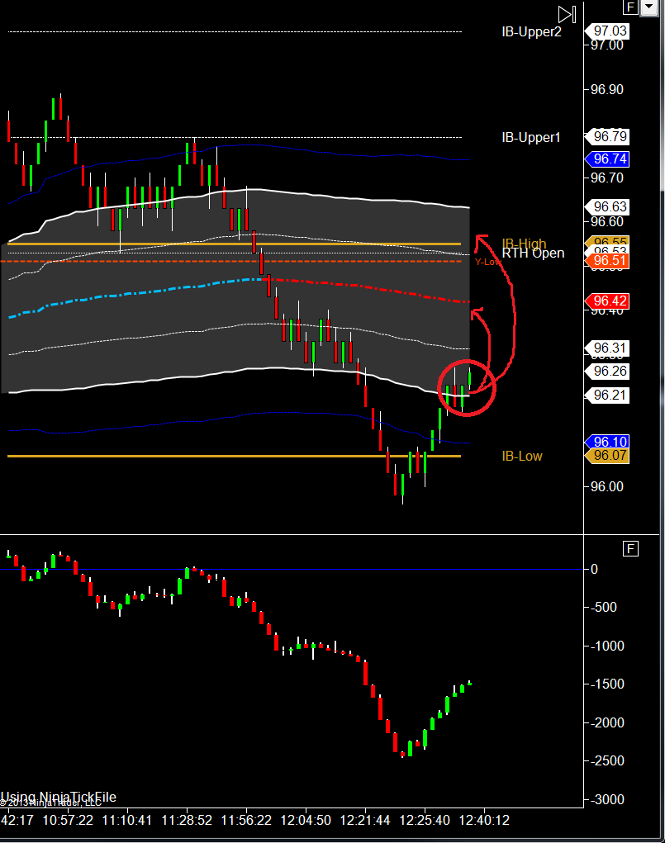Click the 96.26 price marker

[x=607, y=371]
